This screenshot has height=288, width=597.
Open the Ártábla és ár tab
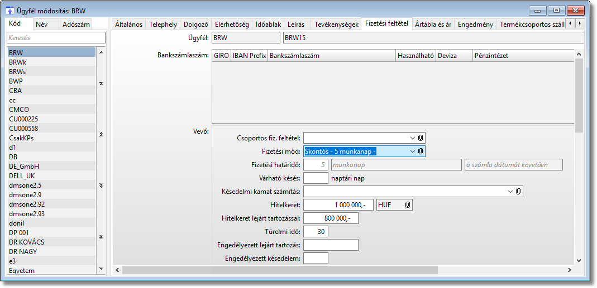tap(433, 25)
